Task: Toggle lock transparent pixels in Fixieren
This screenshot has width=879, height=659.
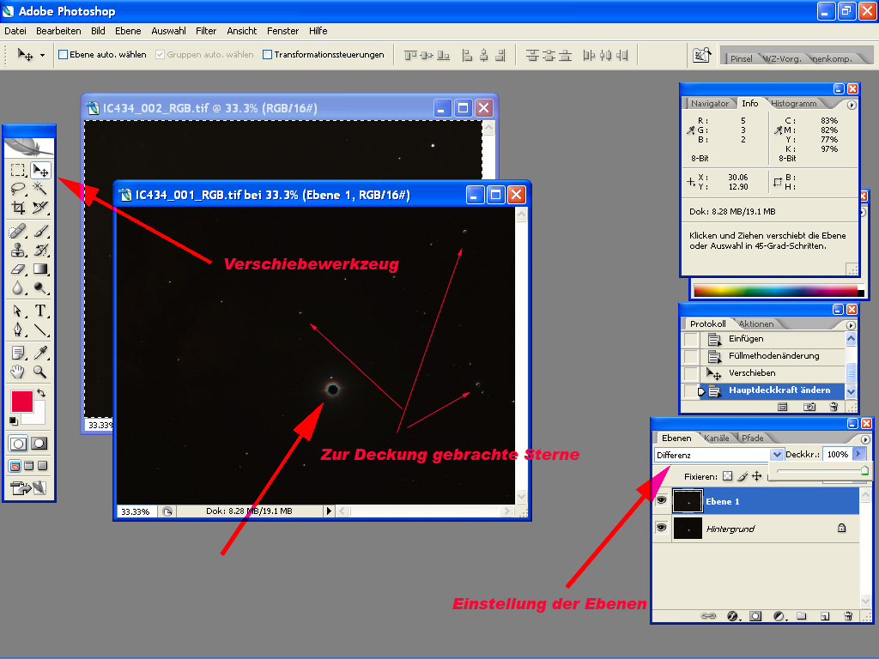Action: pyautogui.click(x=727, y=476)
